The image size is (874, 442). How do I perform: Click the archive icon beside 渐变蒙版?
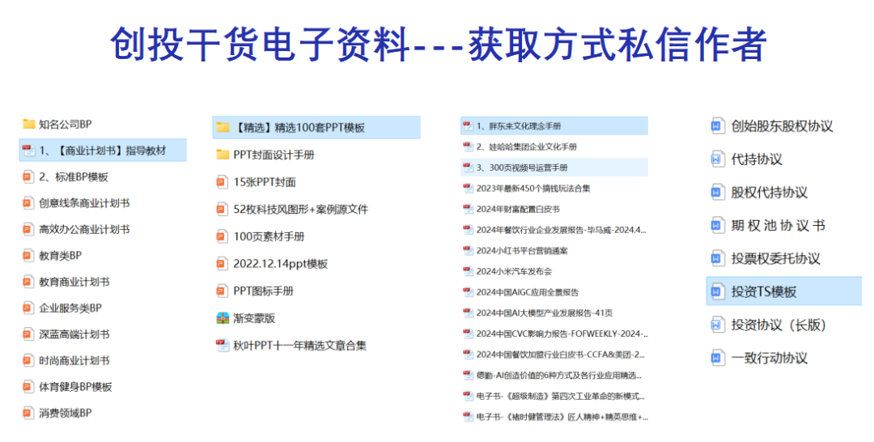223,318
